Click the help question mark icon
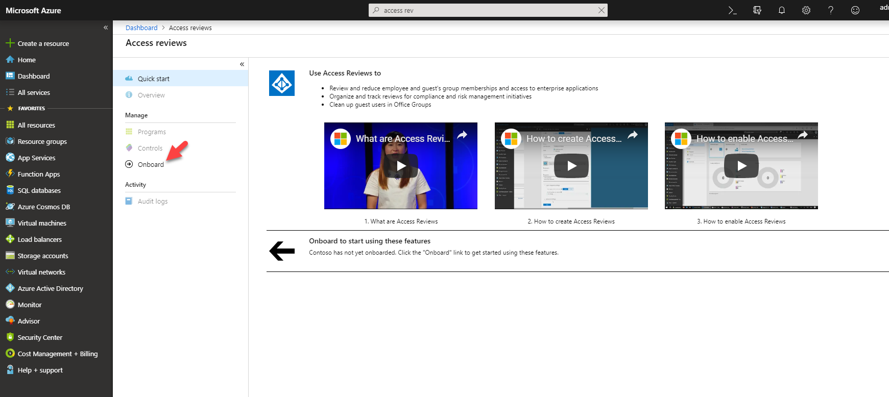 coord(831,10)
